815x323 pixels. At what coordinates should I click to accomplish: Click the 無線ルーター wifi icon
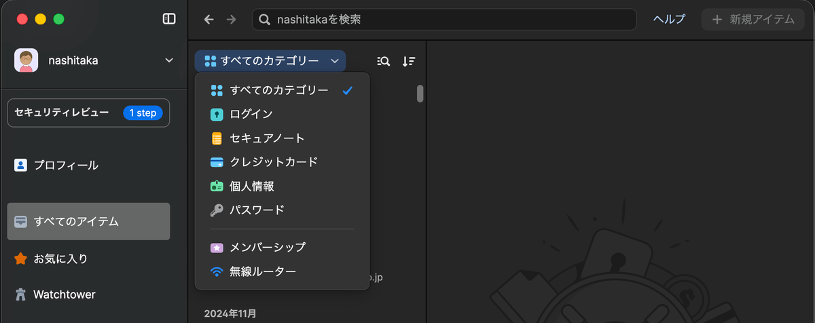tap(217, 271)
